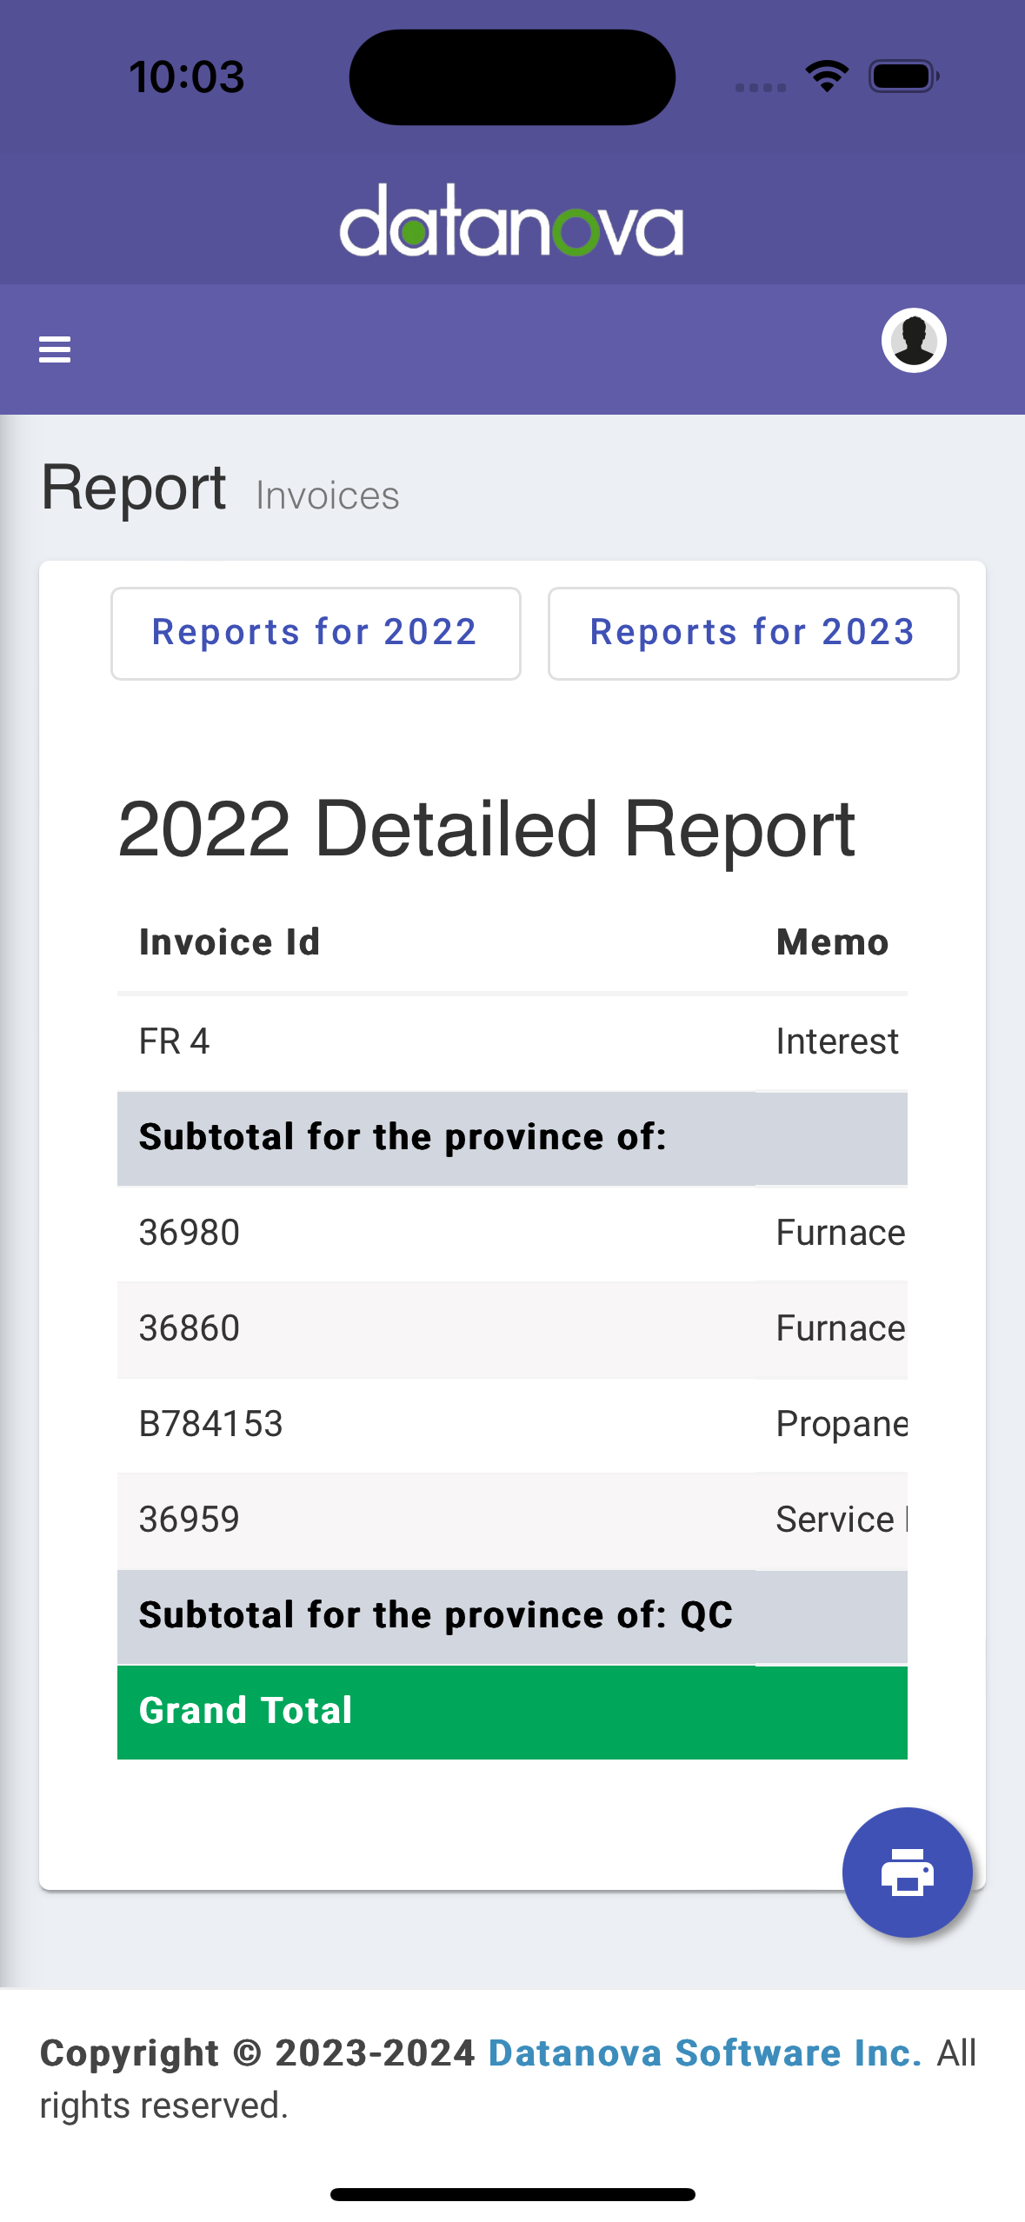The height and width of the screenshot is (2222, 1025).
Task: Click the blue print button
Action: pyautogui.click(x=907, y=1872)
